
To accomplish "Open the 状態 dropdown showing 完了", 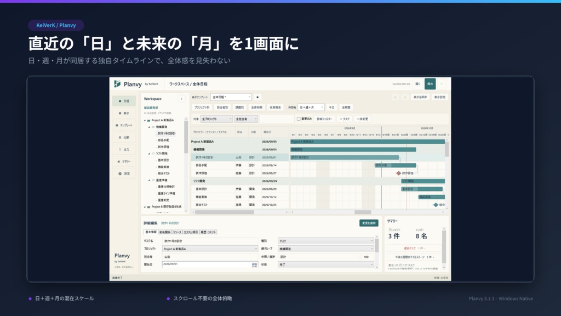I will click(326, 265).
